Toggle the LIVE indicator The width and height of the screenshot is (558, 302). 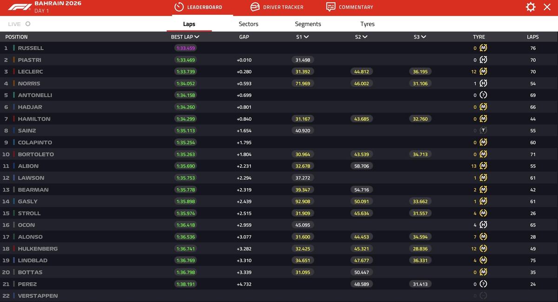coord(28,24)
